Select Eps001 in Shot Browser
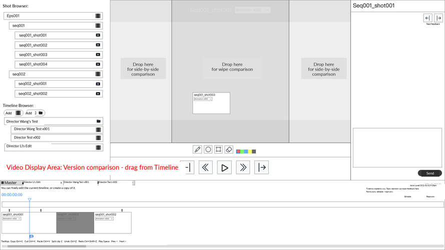445x250 pixels. pos(53,16)
